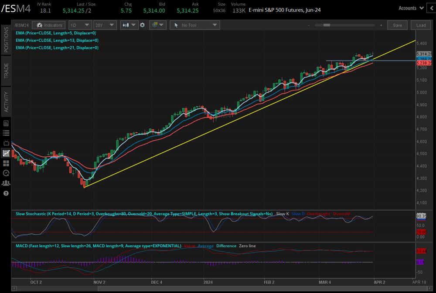Switch to the TRADE side tab

tap(6, 70)
